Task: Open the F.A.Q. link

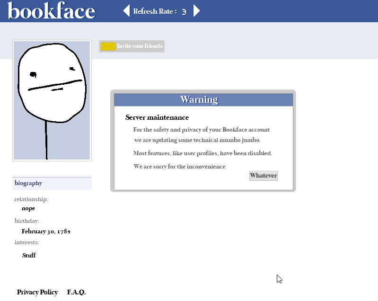Action: pyautogui.click(x=77, y=292)
